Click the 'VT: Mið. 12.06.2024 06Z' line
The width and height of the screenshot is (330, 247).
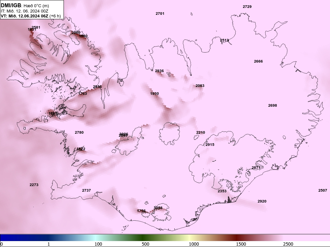point(24,16)
